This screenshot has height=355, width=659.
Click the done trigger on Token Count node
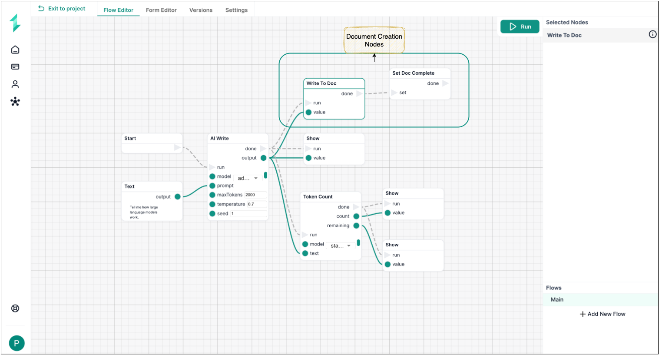tap(356, 207)
